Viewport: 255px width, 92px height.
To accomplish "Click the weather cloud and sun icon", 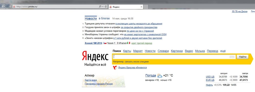I will (x=160, y=76).
